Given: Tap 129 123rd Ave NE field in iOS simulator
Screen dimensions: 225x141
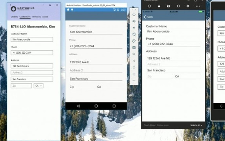Looking at the screenshot, I should [173, 58].
